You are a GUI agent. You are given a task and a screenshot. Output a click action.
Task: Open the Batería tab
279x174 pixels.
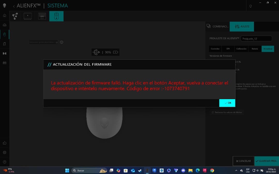[x=255, y=49]
